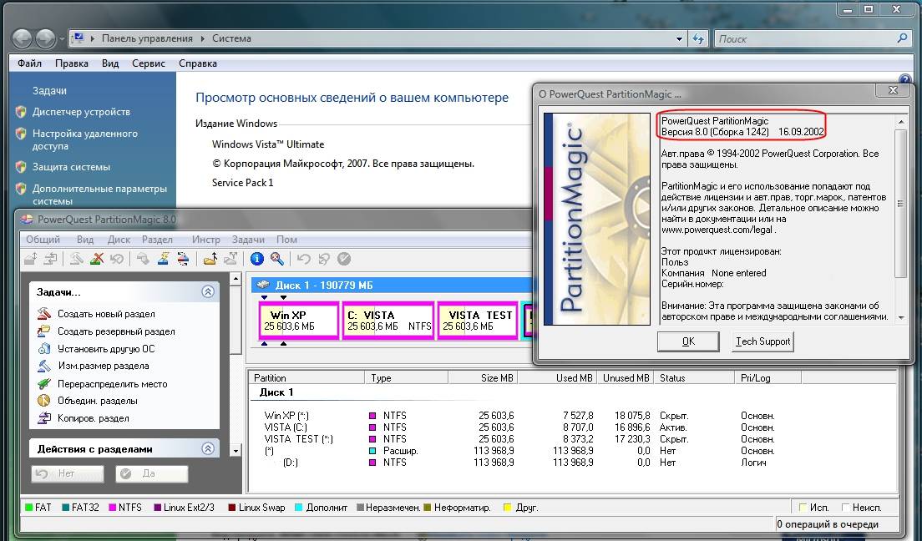Click the 'Установить другую ОС' task icon

[44, 349]
